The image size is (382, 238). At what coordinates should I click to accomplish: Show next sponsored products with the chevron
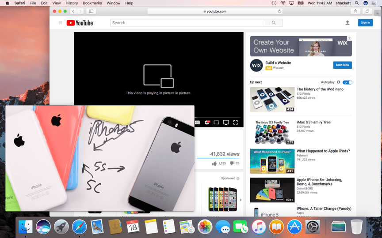pyautogui.click(x=241, y=200)
